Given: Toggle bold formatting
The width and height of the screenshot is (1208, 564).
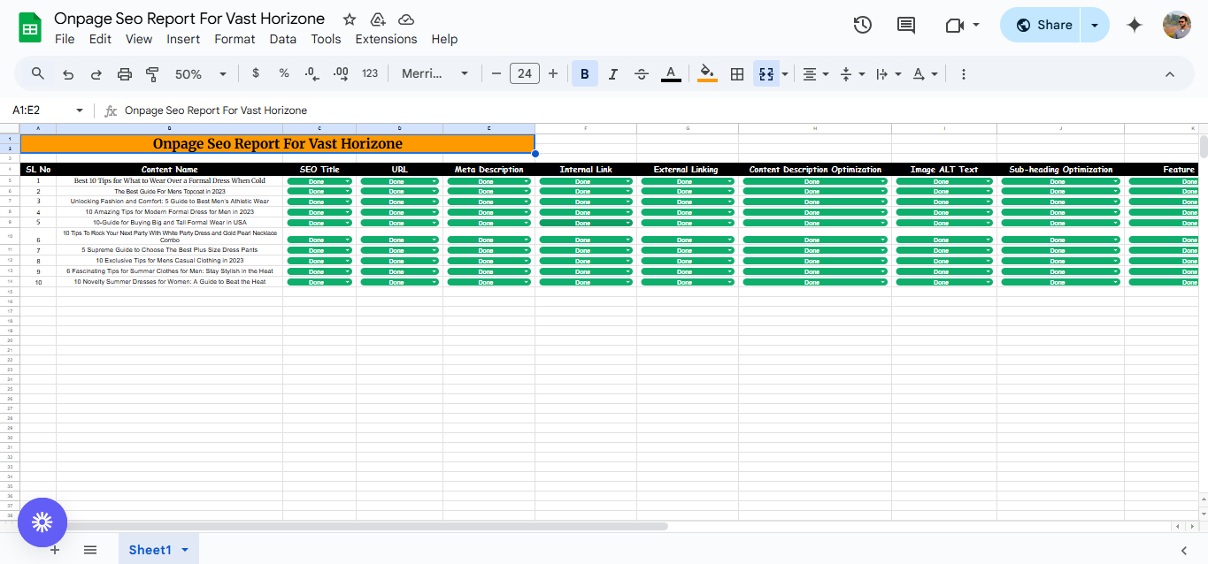Looking at the screenshot, I should point(584,73).
